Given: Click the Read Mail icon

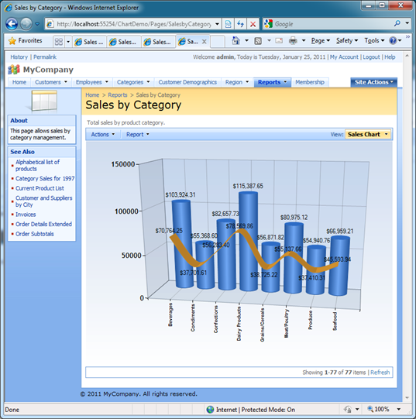Looking at the screenshot, I should click(x=279, y=40).
